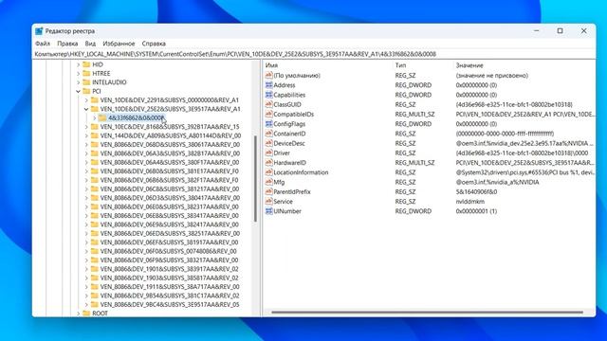
Task: Click the 5&1640906f&0 ParentIdPrefix value
Action: [x=476, y=191]
